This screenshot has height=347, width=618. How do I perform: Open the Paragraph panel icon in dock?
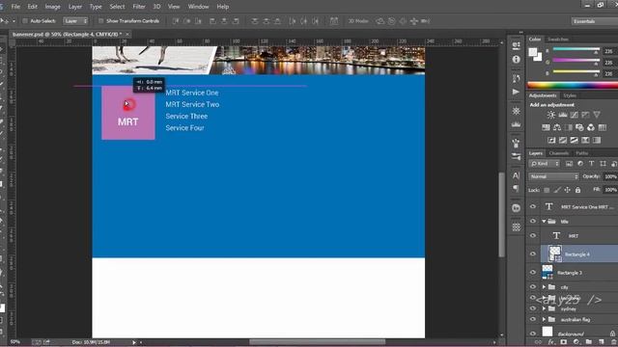(x=516, y=189)
